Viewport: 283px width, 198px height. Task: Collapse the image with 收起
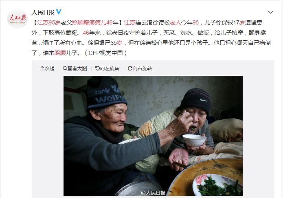[x=47, y=68]
